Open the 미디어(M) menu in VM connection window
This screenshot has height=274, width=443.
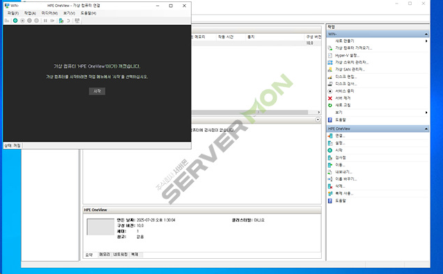(49, 13)
